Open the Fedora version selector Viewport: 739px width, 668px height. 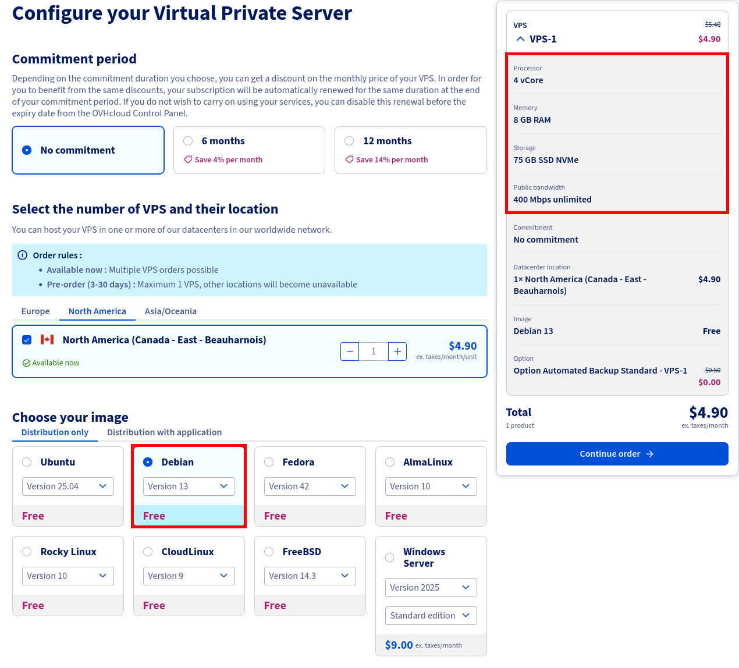(310, 486)
